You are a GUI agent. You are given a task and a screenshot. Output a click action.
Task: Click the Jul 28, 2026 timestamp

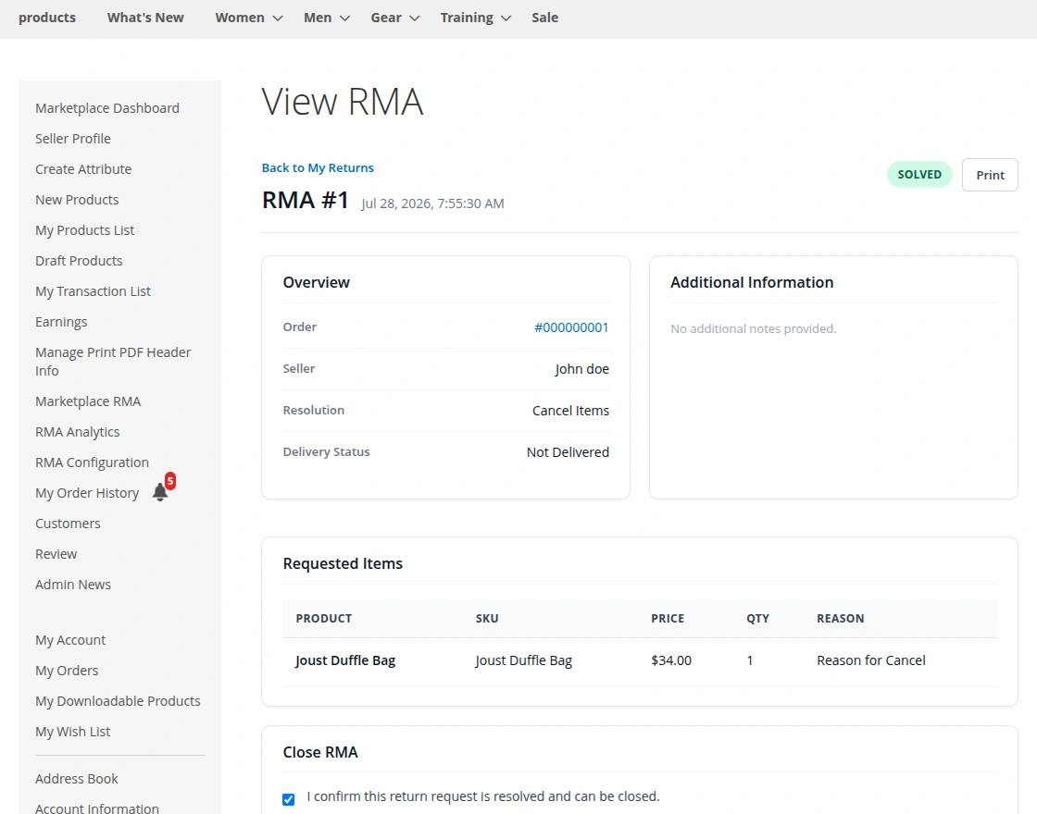[x=432, y=203]
